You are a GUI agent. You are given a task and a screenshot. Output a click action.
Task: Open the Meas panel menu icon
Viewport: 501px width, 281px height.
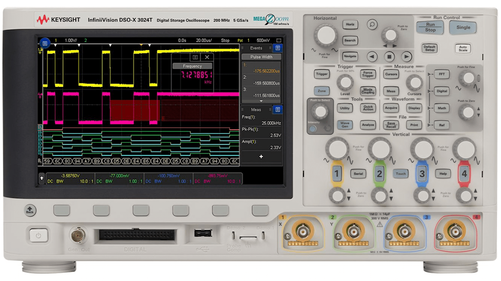coord(278,110)
